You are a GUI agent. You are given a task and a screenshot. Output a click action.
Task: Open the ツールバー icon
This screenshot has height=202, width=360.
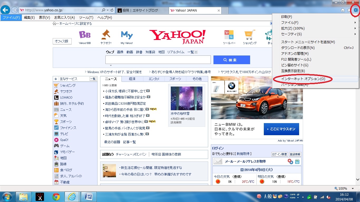(229, 35)
